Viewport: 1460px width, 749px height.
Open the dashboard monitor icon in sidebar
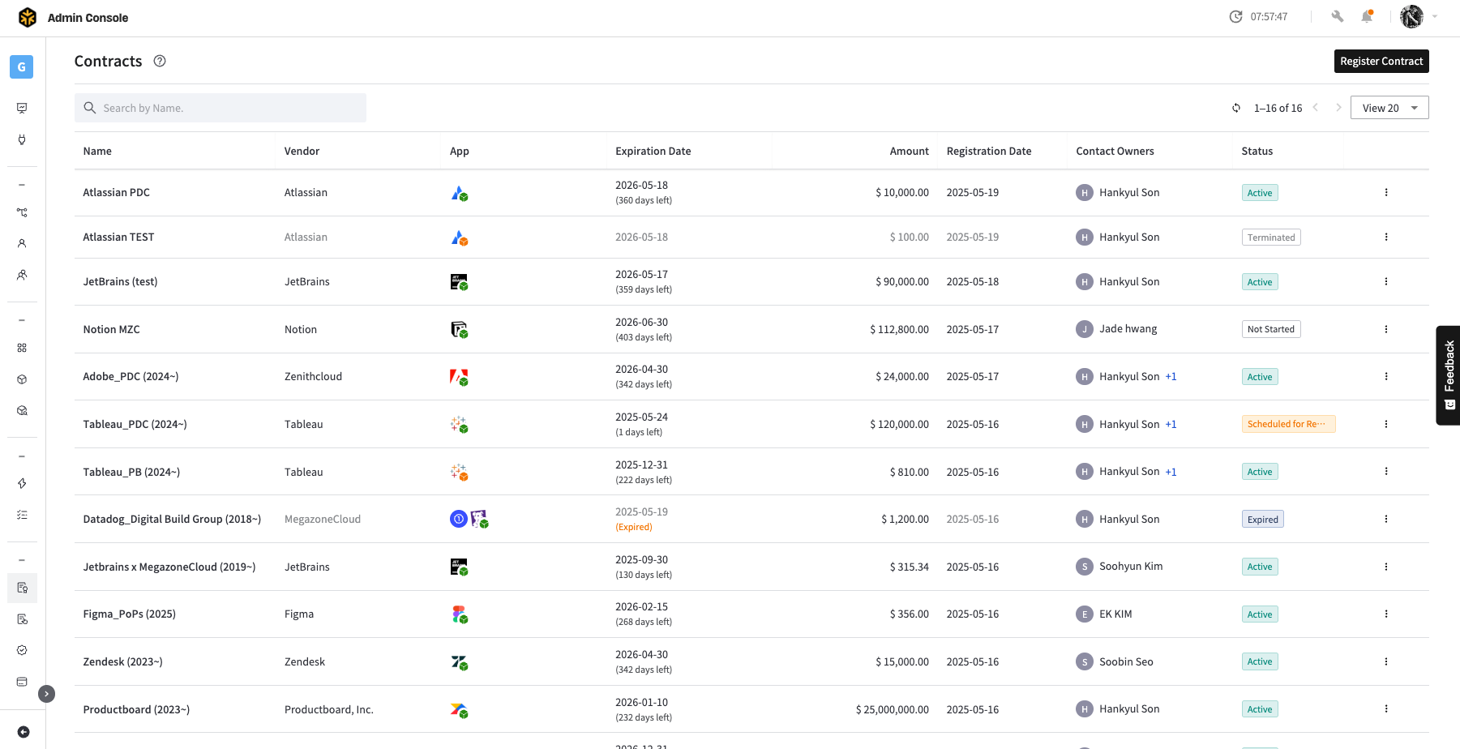22,108
